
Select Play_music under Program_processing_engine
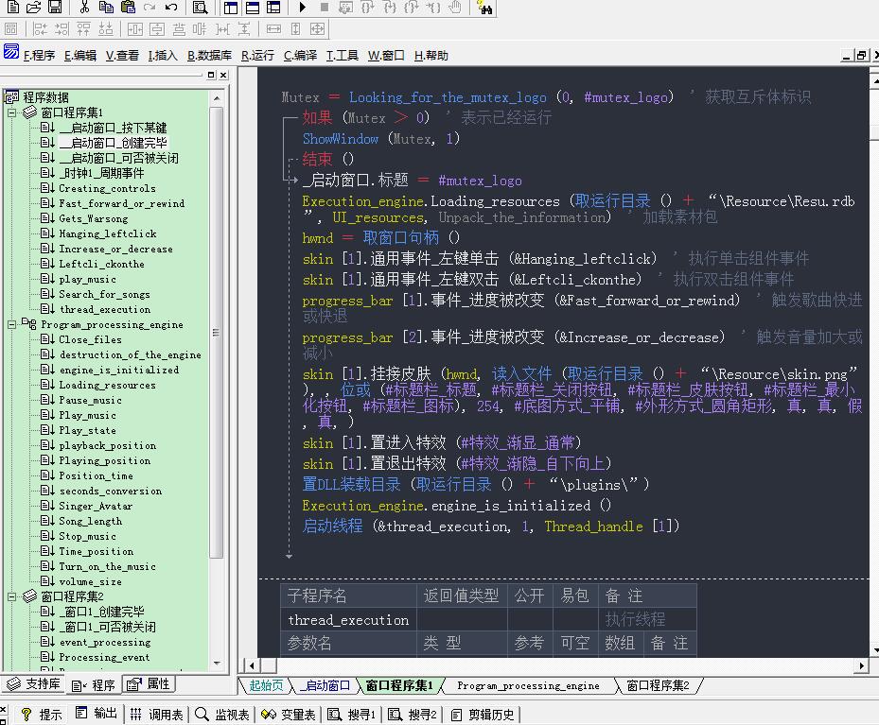87,415
